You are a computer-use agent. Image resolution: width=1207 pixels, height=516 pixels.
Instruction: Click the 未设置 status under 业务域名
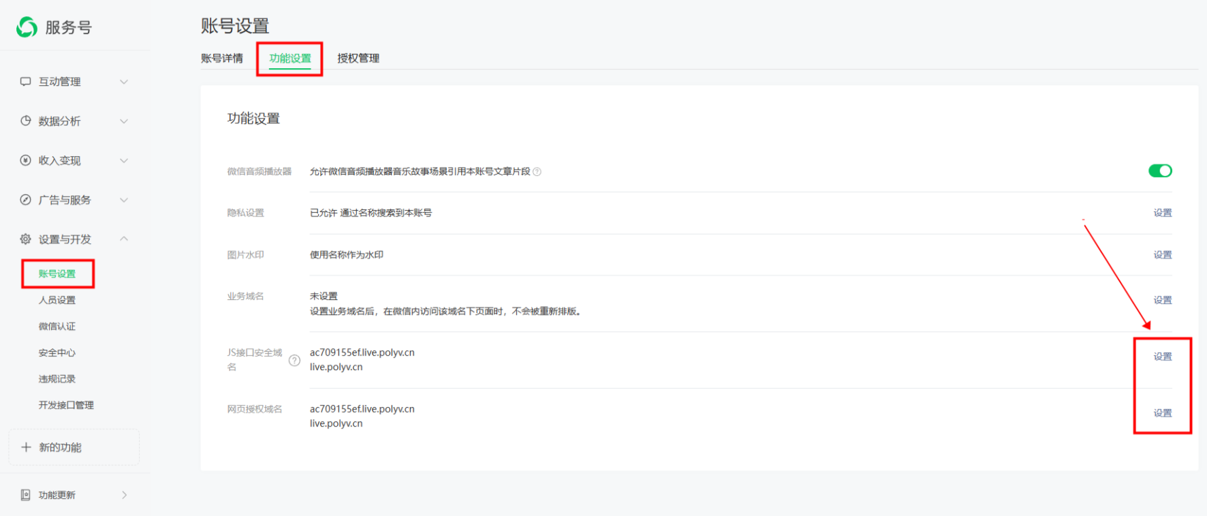click(x=324, y=297)
